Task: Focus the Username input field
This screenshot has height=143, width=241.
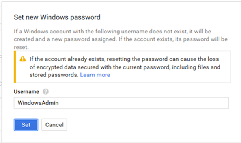Action: tap(121, 103)
